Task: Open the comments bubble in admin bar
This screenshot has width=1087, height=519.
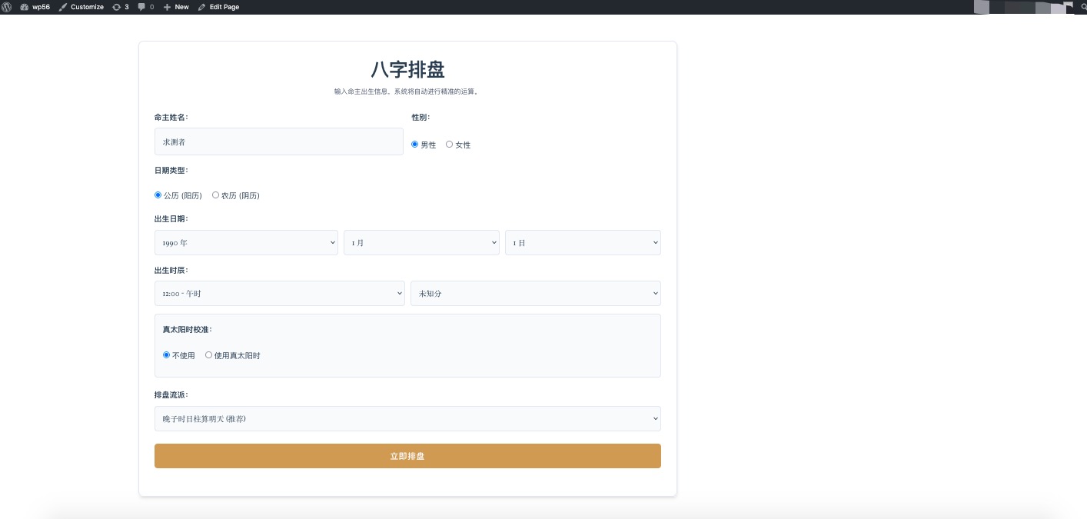Action: tap(145, 7)
